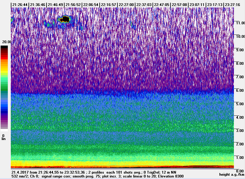
Task: Click the 'lin' scale label
Action: click(3, 139)
